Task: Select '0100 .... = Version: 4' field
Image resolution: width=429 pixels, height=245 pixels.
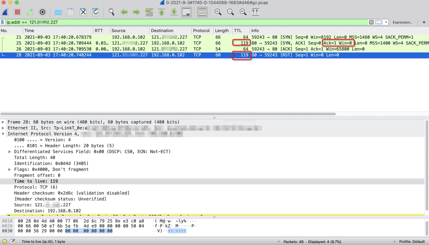Action: click(42, 140)
